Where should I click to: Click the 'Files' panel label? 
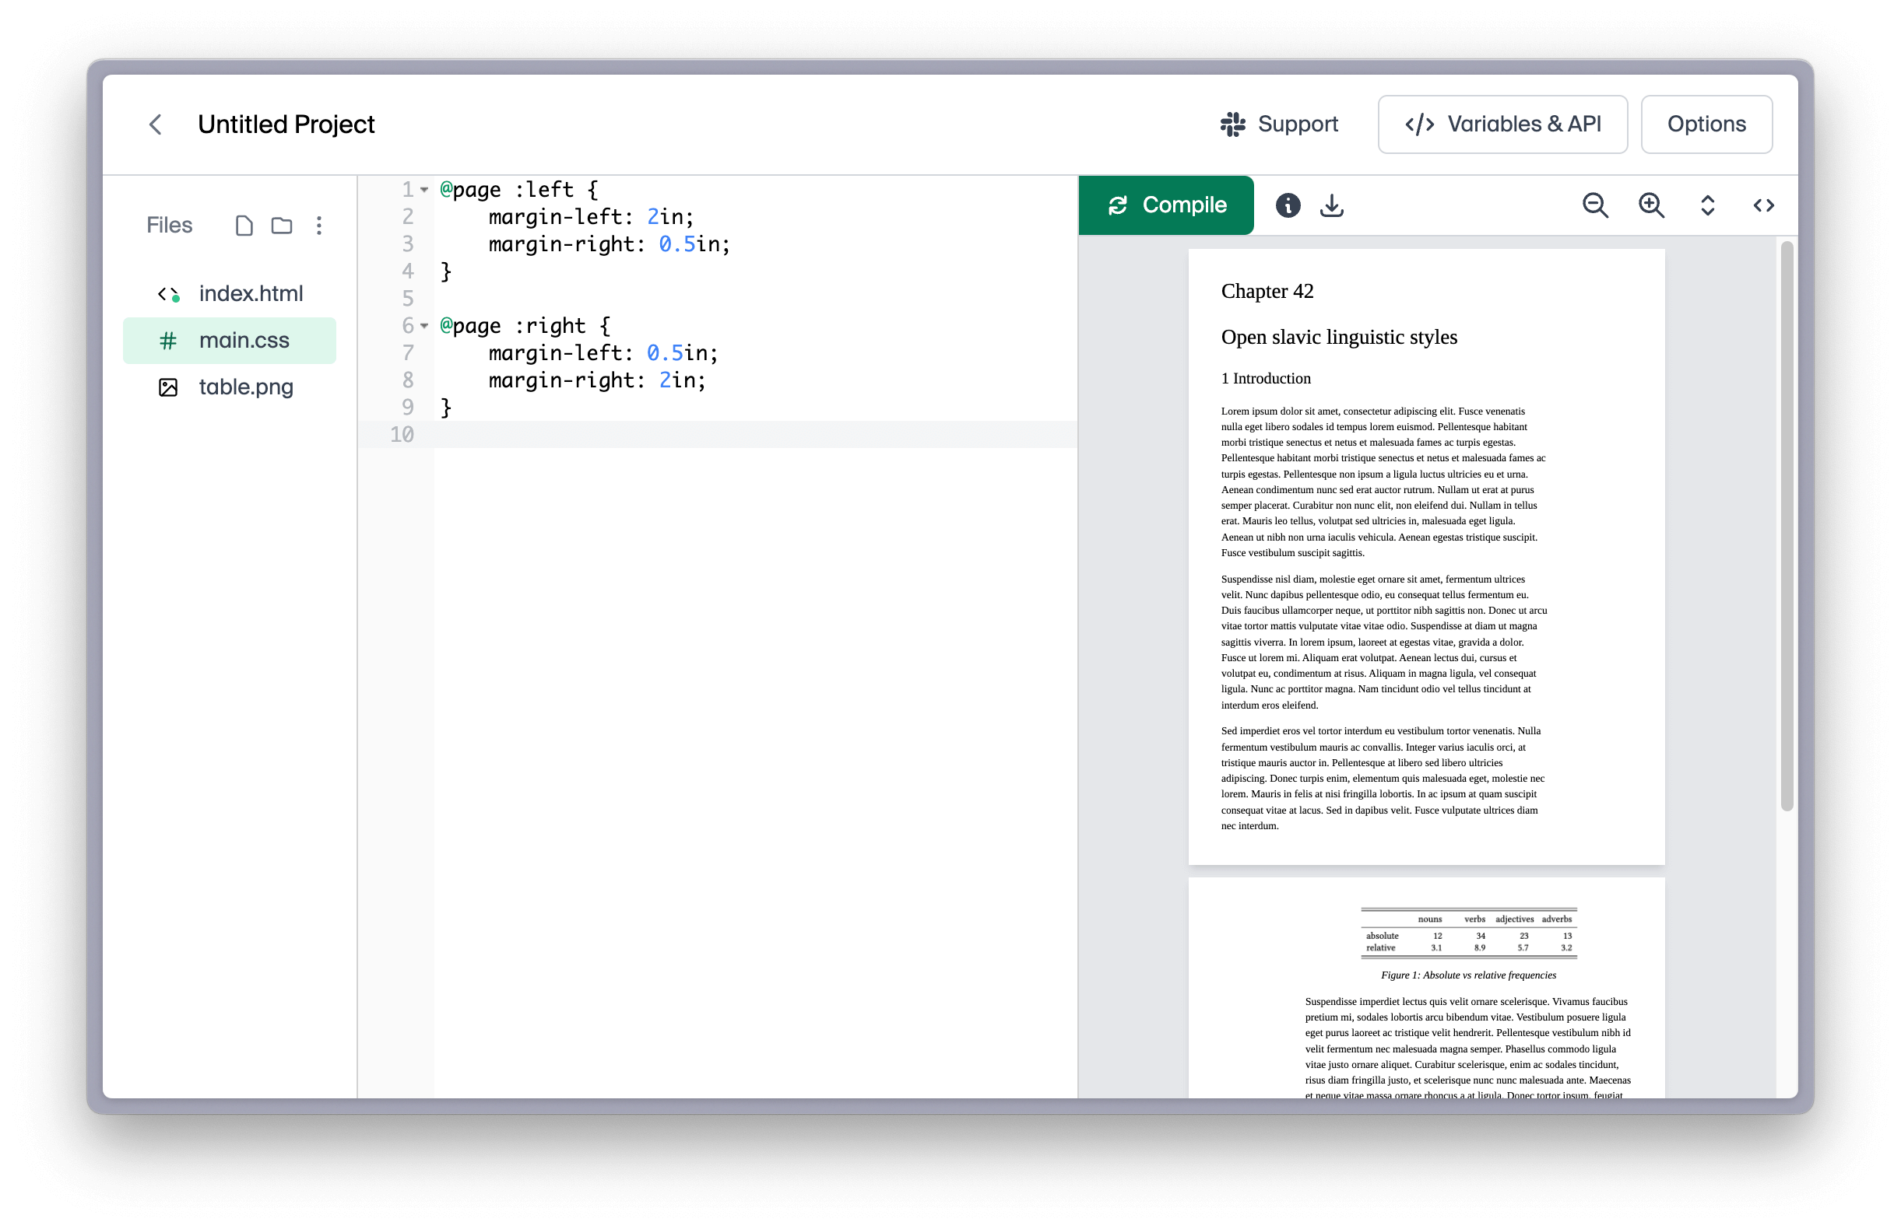(x=170, y=226)
